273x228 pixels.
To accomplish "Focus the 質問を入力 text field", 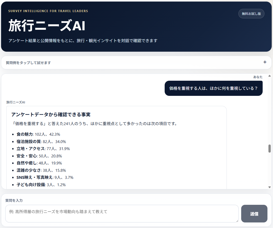I will [x=122, y=214].
